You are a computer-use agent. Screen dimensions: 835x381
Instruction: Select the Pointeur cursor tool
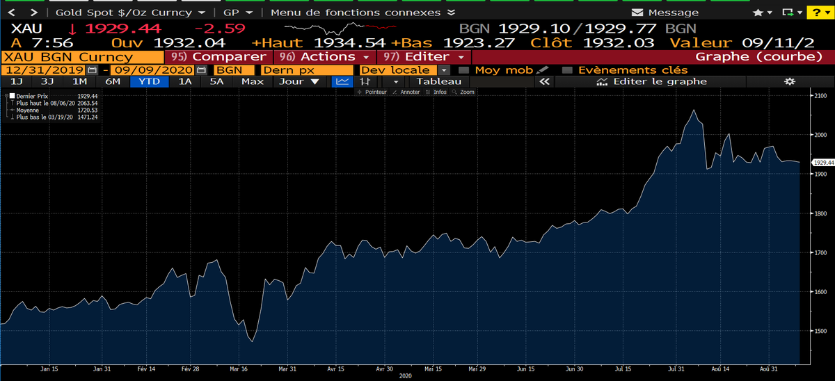(x=372, y=92)
